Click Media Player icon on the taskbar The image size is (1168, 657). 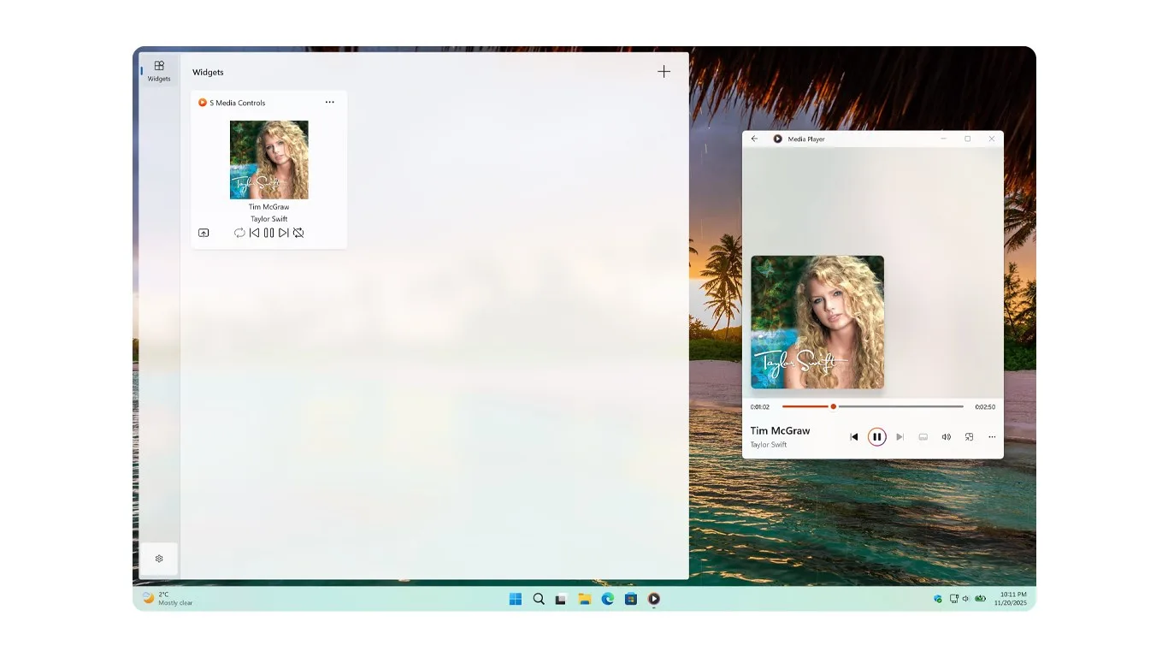pos(653,599)
